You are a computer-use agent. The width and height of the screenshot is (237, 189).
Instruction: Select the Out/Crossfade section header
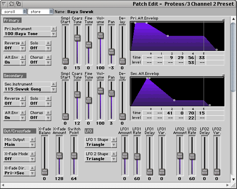click(20, 131)
